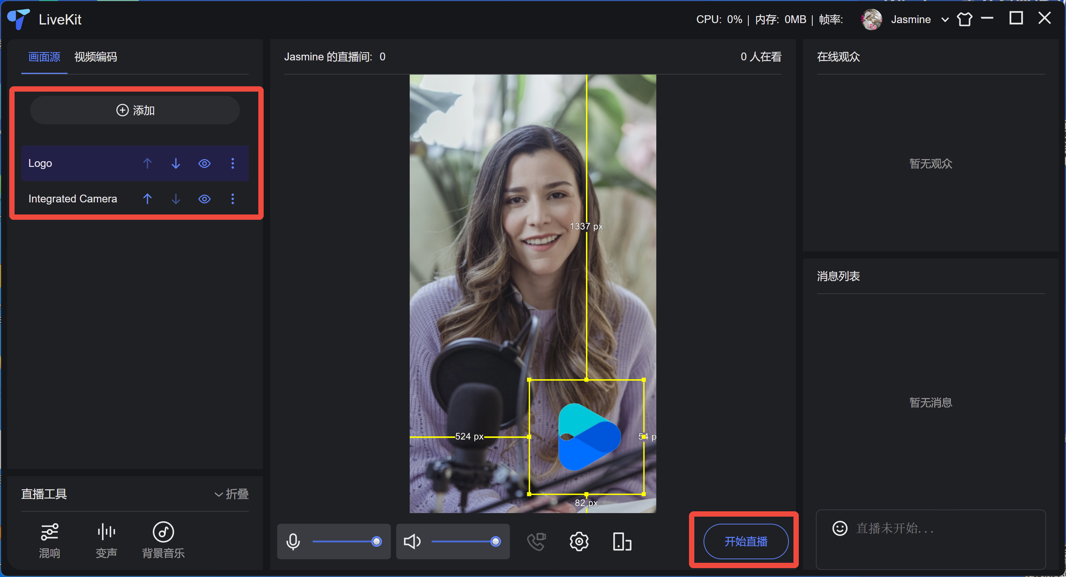Open the settings gear below the preview

pos(578,541)
